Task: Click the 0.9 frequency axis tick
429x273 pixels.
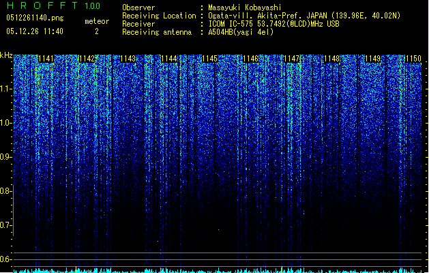Action: tap(6, 157)
